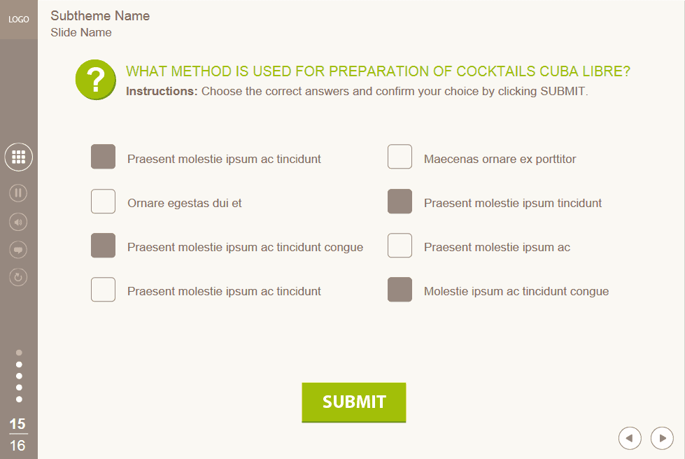Open the slide grid menu
The image size is (685, 459).
(18, 157)
